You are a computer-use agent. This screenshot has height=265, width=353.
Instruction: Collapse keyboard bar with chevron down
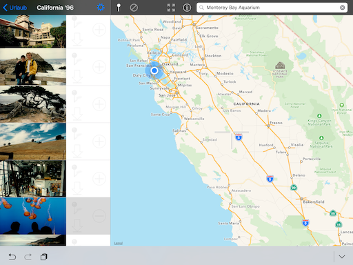pos(342,257)
